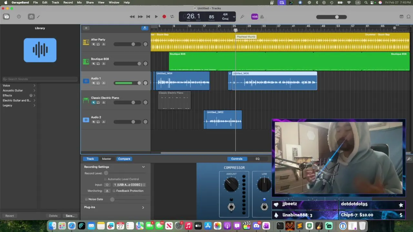
Task: Toggle the purple 1234 Count-in button
Action: [255, 17]
